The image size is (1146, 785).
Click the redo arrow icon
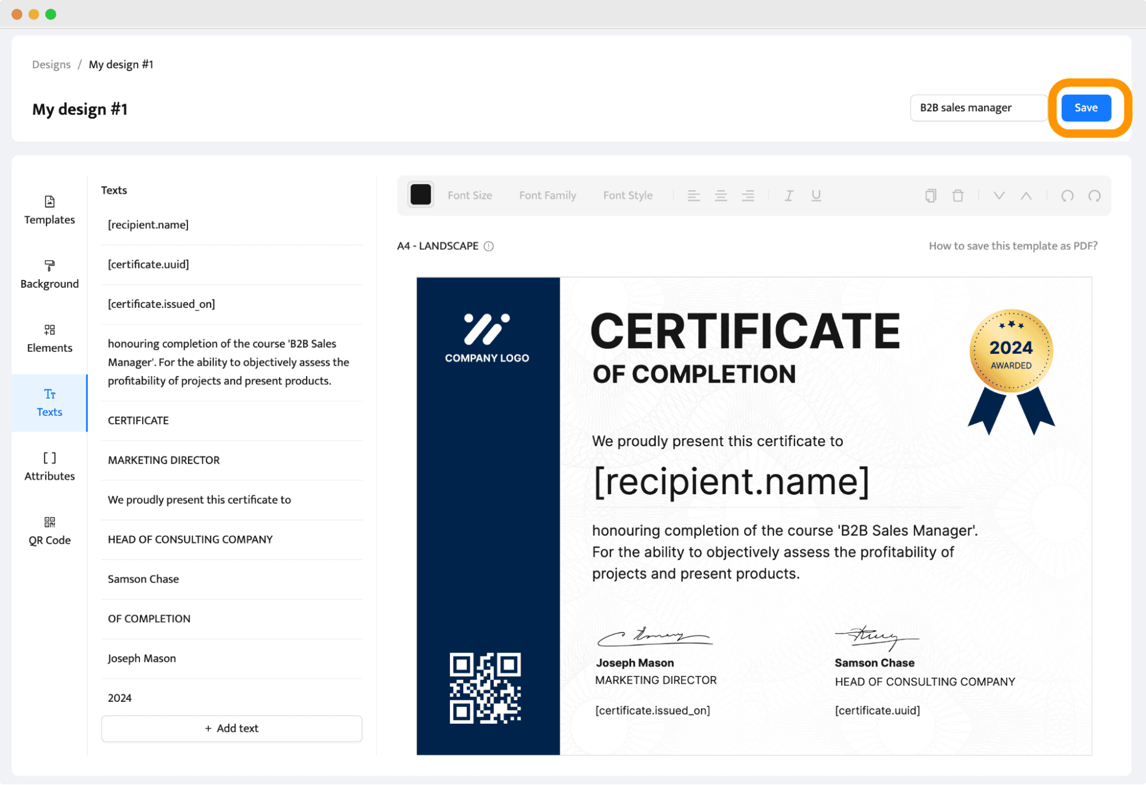point(1094,196)
